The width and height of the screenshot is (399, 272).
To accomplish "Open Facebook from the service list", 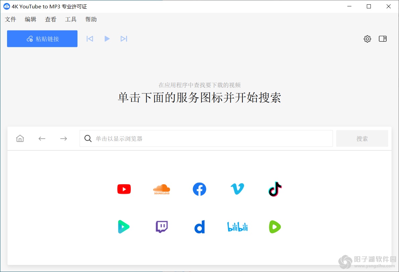I will coord(199,189).
